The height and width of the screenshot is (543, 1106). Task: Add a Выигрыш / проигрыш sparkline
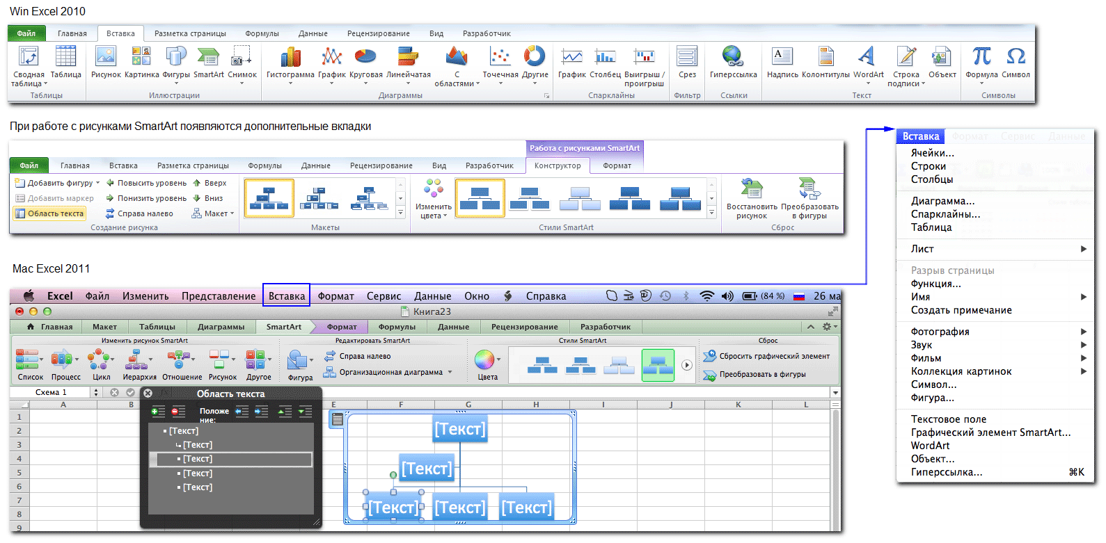(x=645, y=65)
